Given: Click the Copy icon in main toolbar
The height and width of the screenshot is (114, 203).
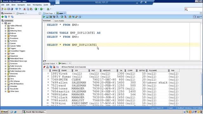Looking at the screenshot, I should click(x=28, y=9).
